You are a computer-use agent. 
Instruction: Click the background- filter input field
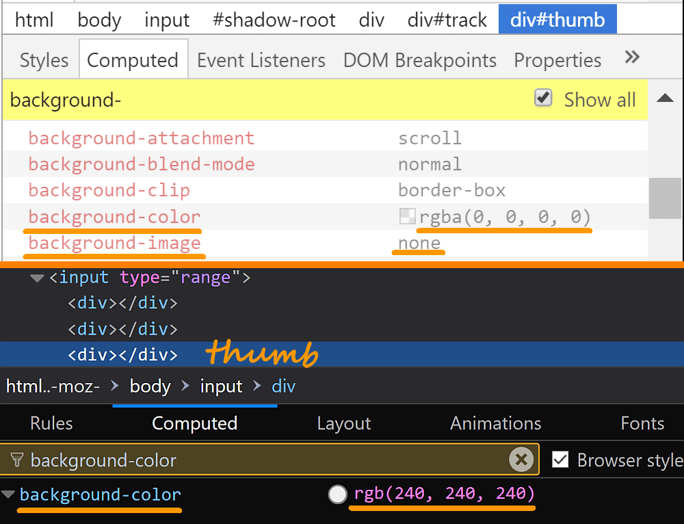tap(267, 100)
